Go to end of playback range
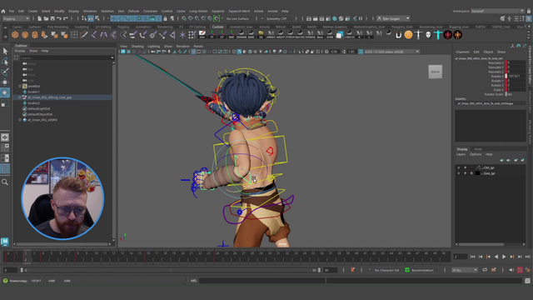The height and width of the screenshot is (300, 533). tap(527, 257)
